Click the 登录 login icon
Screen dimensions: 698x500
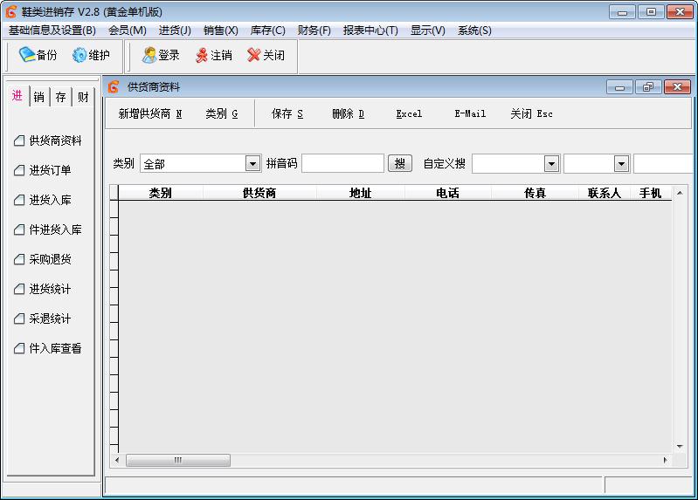click(149, 55)
